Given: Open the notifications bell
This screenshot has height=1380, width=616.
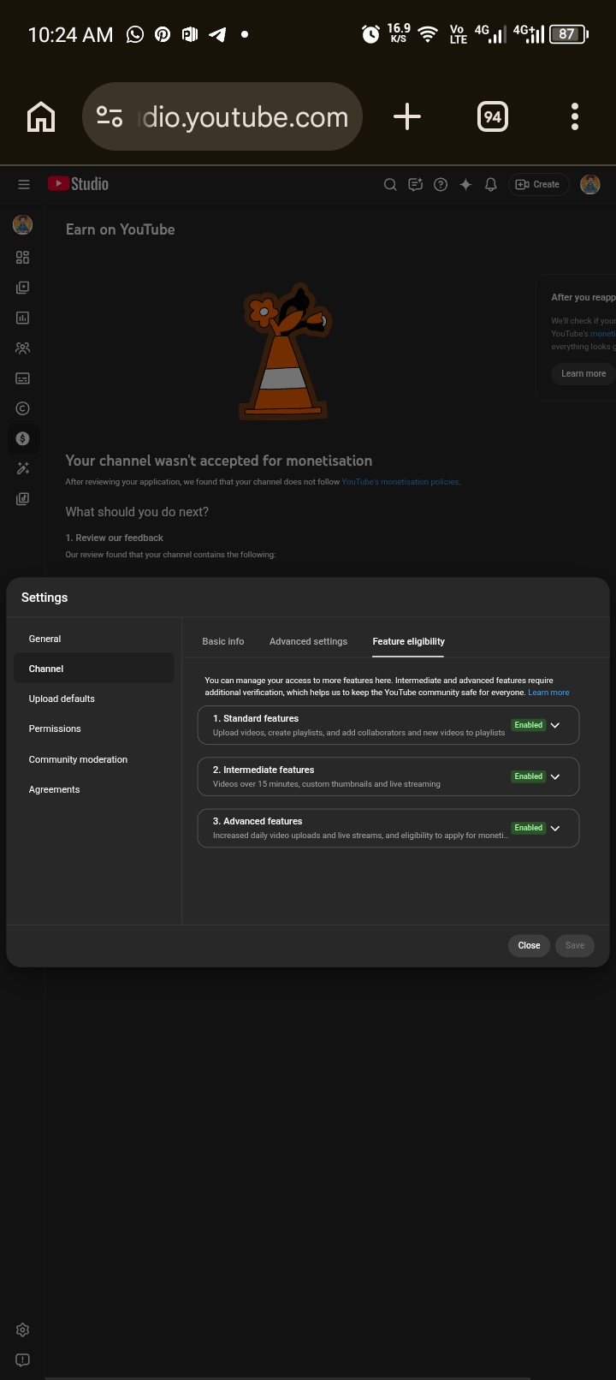Looking at the screenshot, I should [x=491, y=184].
